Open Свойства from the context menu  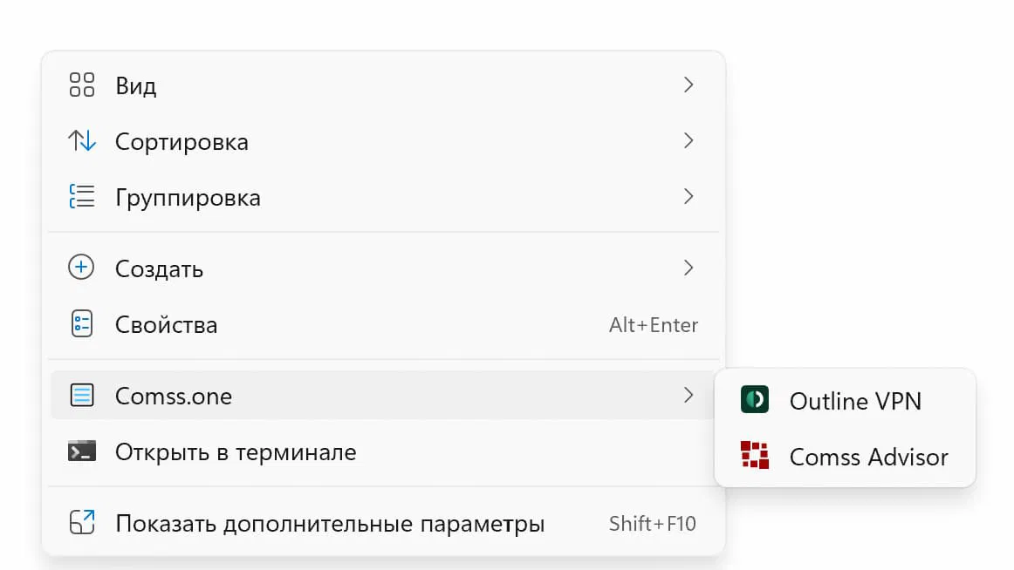[x=167, y=325]
